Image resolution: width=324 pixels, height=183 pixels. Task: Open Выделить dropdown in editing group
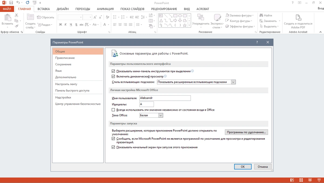tap(278, 26)
